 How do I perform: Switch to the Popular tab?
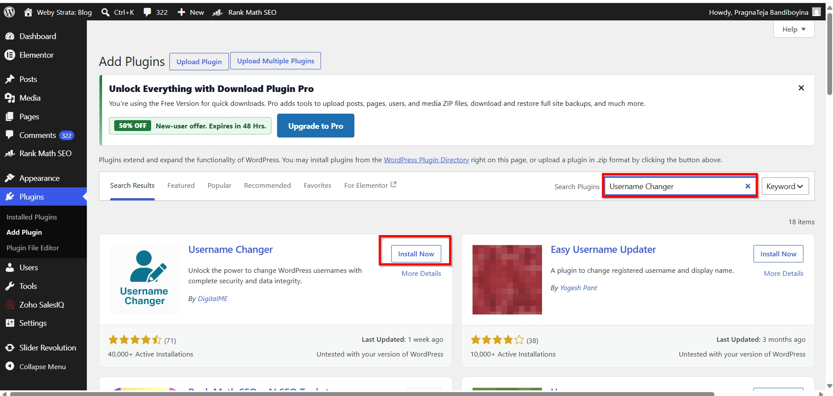coord(219,186)
